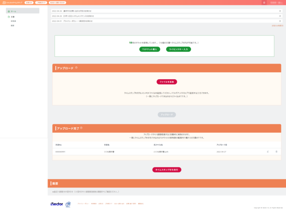The height and width of the screenshot is (220, 286).
Task: Click the help icon next to アップロード heading
Action: click(x=76, y=68)
